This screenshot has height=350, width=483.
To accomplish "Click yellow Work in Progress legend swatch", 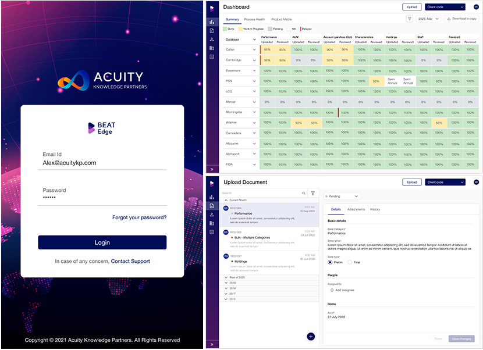I will tap(240, 29).
